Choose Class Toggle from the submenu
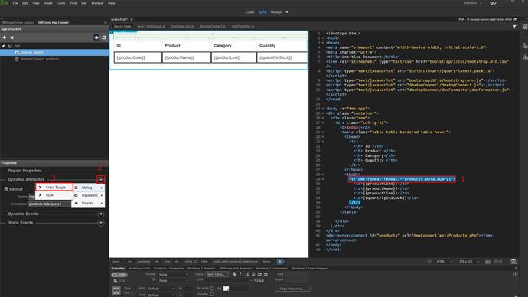Image resolution: width=528 pixels, height=297 pixels. point(54,188)
